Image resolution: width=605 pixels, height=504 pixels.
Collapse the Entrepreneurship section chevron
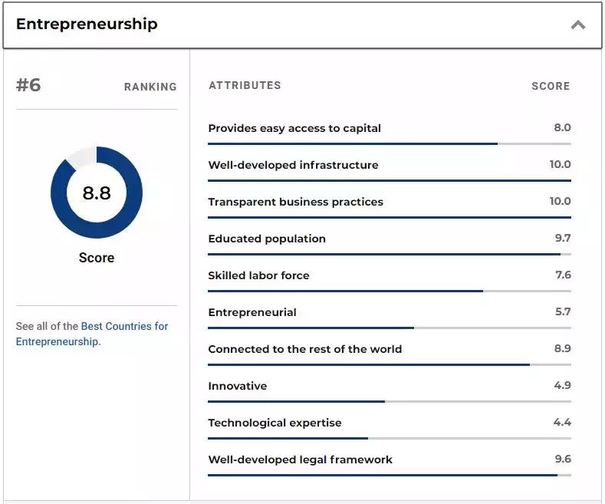click(577, 25)
